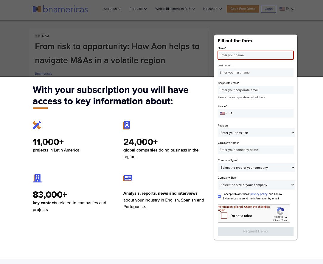323x264 pixels.
Task: Click the global companies badge icon
Action: pos(127,125)
